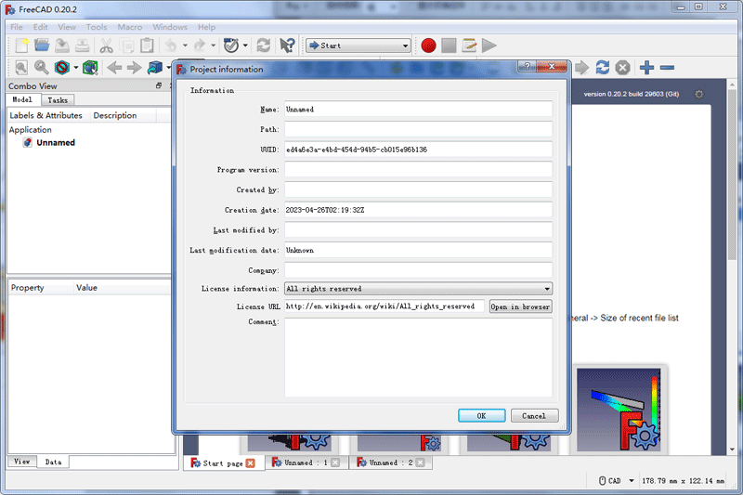Activate the What's This help cursor icon

[x=287, y=45]
